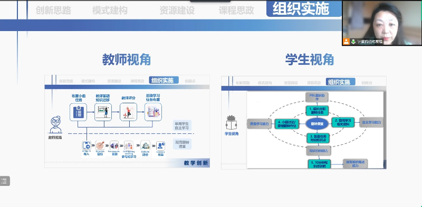
Task: Click the bridge-in 导入 icon
Action: click(x=87, y=145)
